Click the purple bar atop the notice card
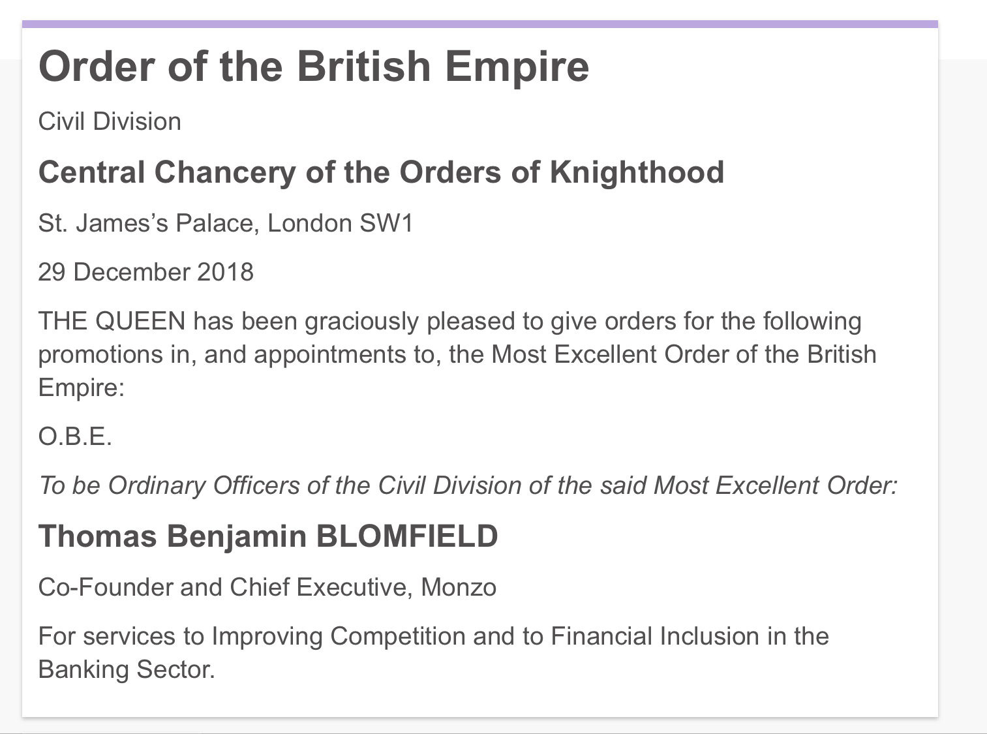This screenshot has height=734, width=987. pyautogui.click(x=480, y=24)
